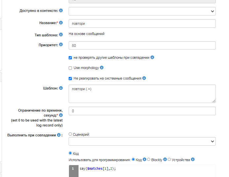Screen dimensions: 229x177
Task: Click line number 1 in code gutter
Action: click(73, 169)
